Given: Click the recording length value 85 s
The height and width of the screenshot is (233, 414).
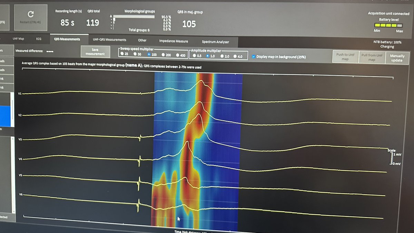Looking at the screenshot, I should tap(67, 23).
